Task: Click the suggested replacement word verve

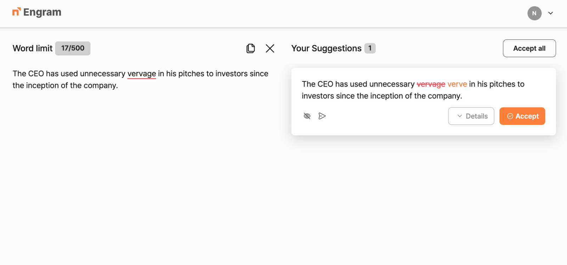Action: (457, 84)
